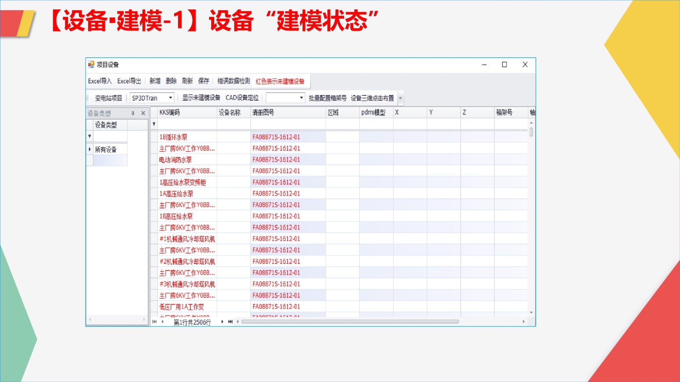Open the SP3DTrain project dropdown
This screenshot has height=382, width=680.
coord(170,98)
